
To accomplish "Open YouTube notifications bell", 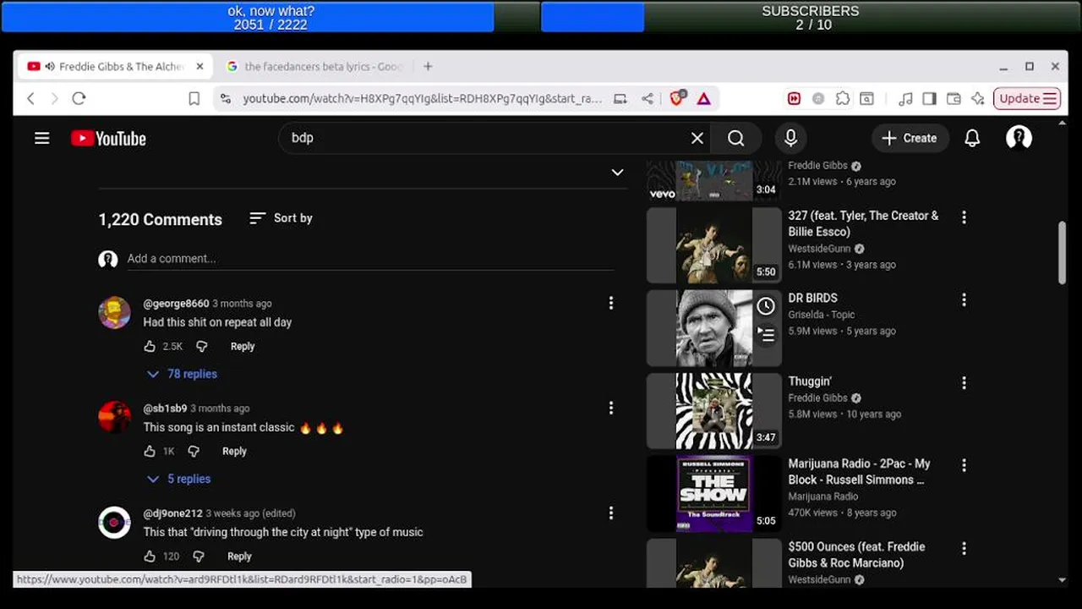I will click(x=972, y=138).
